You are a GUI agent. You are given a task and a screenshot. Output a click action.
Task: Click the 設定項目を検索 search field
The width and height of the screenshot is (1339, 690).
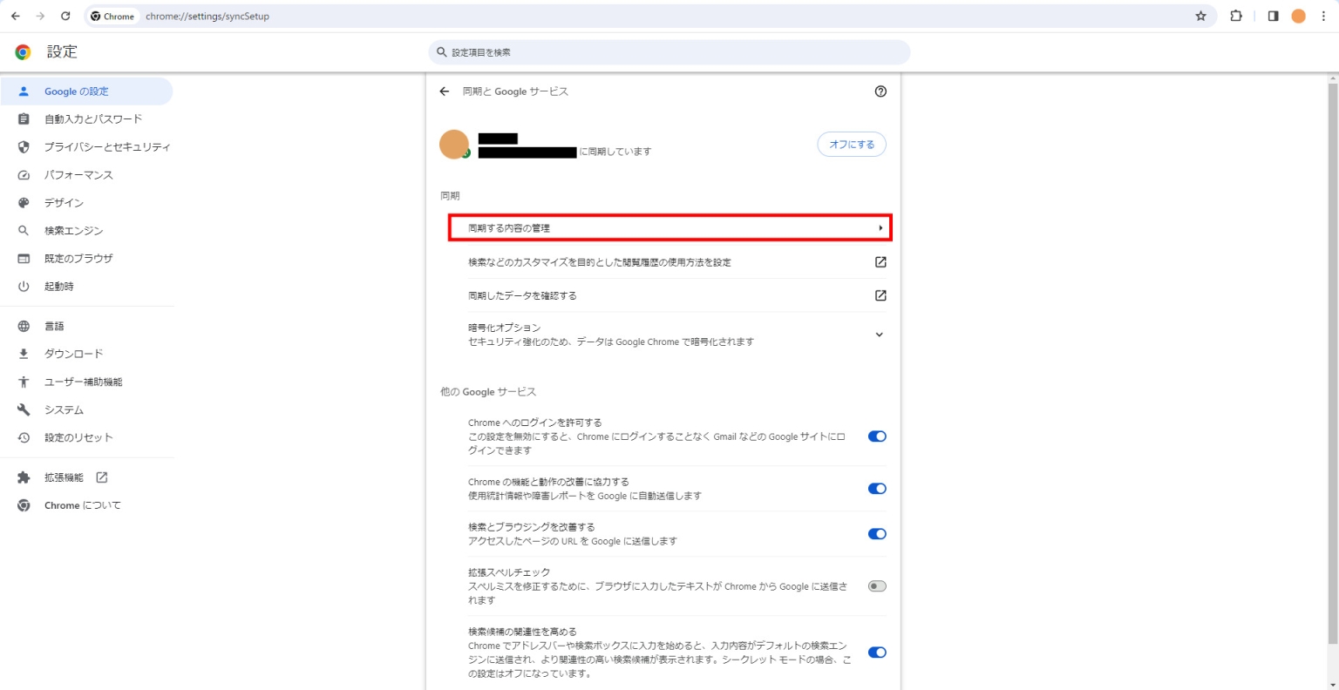click(x=669, y=52)
